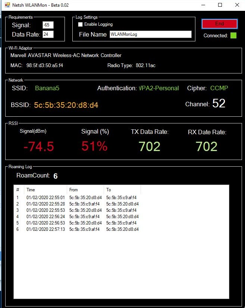This screenshot has height=308, width=245.
Task: Click the red End button
Action: [x=220, y=24]
